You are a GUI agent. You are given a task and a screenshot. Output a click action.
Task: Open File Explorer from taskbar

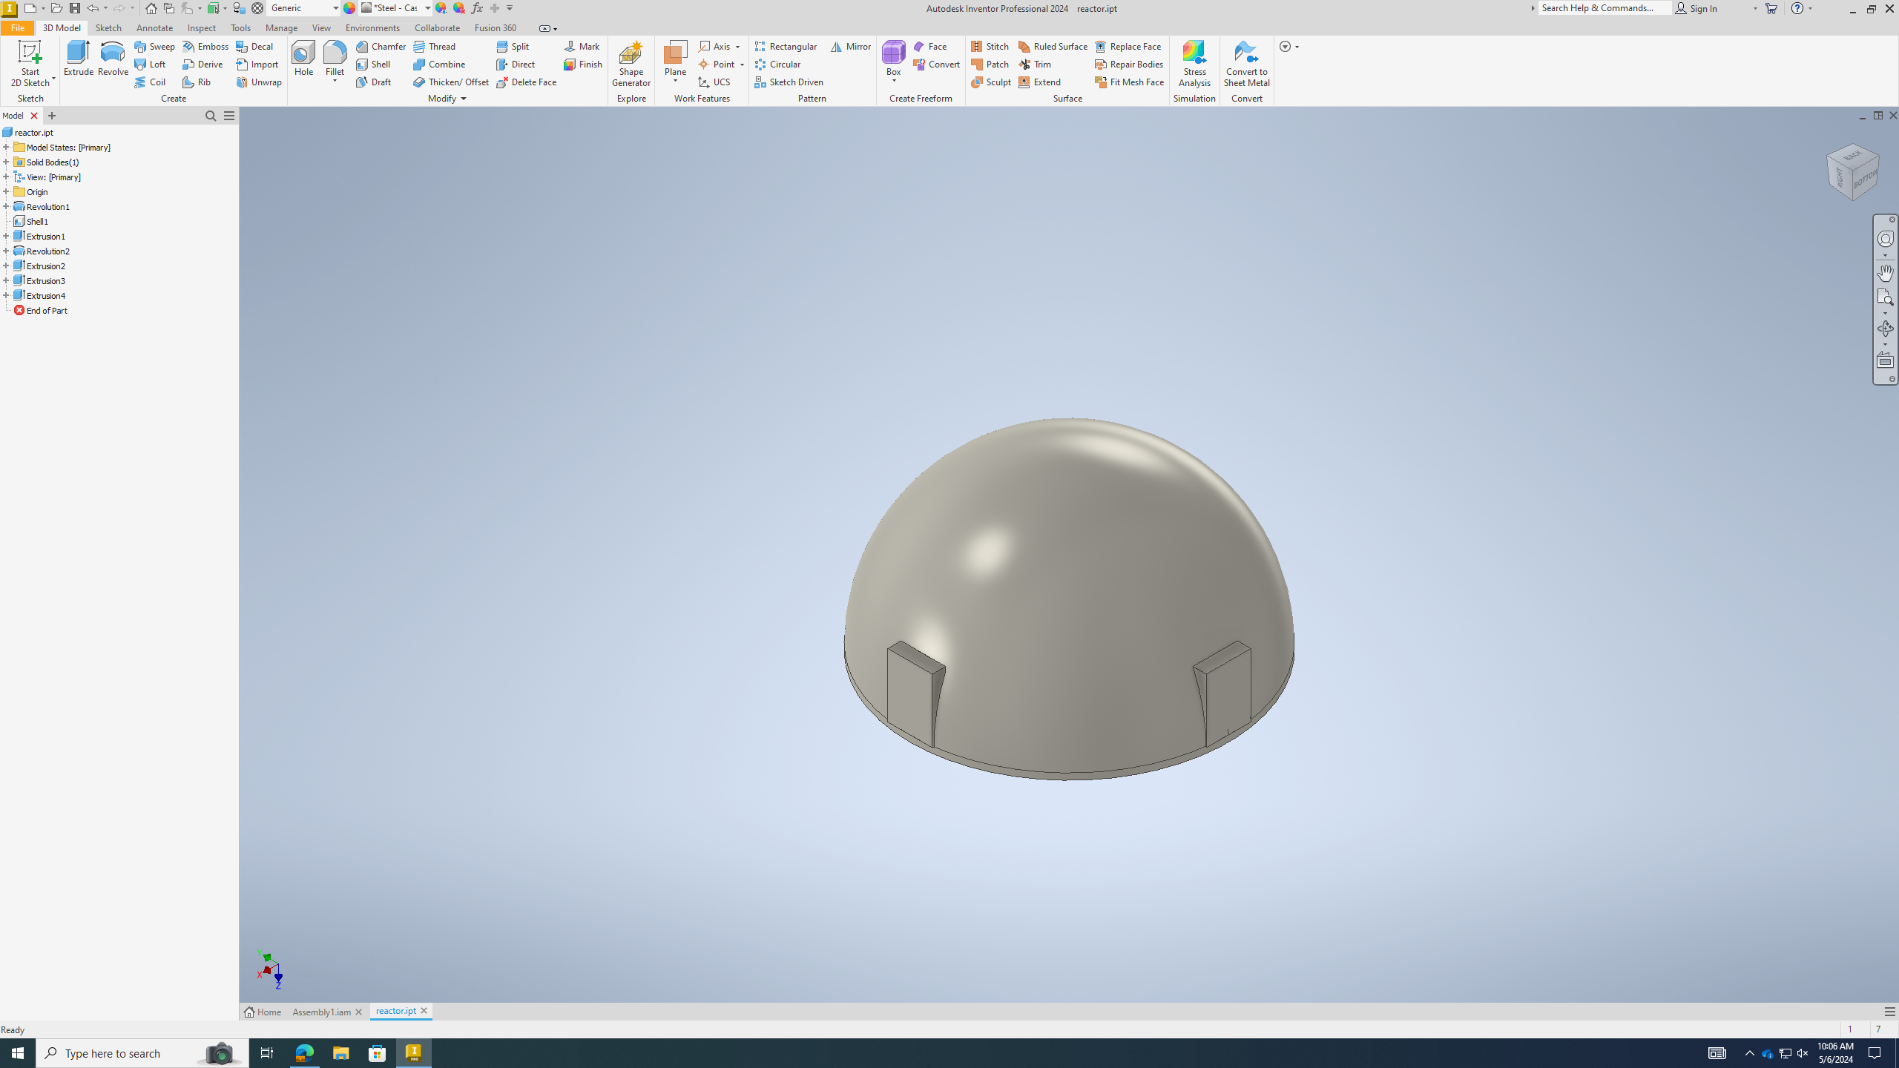[340, 1053]
